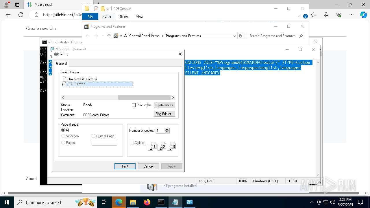The image size is (370, 208).
Task: Refresh Programs and Features window
Action: [240, 36]
